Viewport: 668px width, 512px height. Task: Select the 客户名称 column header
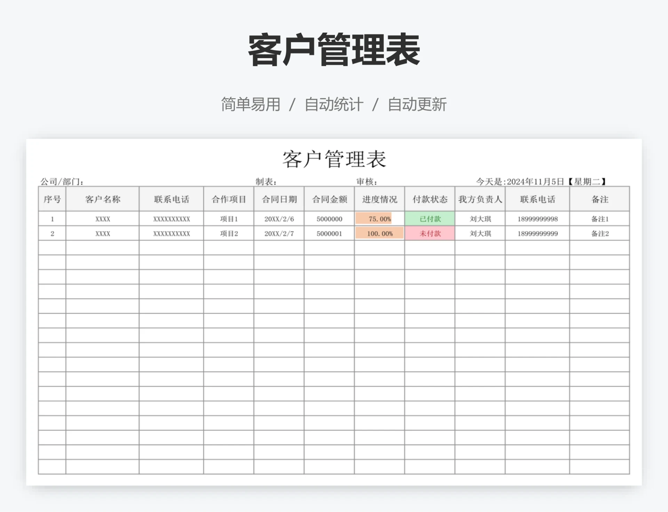coord(102,199)
